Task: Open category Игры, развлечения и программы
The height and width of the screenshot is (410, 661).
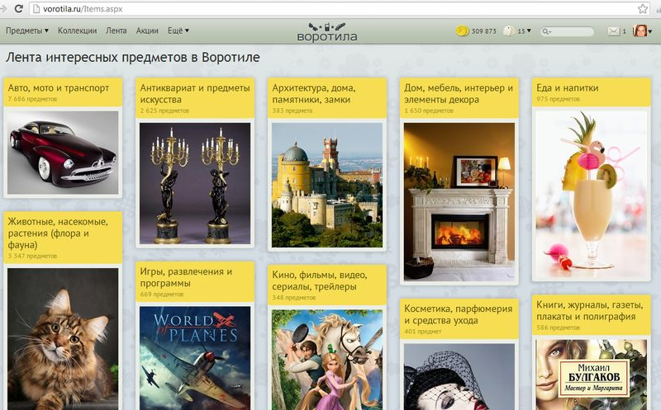Action: point(186,277)
